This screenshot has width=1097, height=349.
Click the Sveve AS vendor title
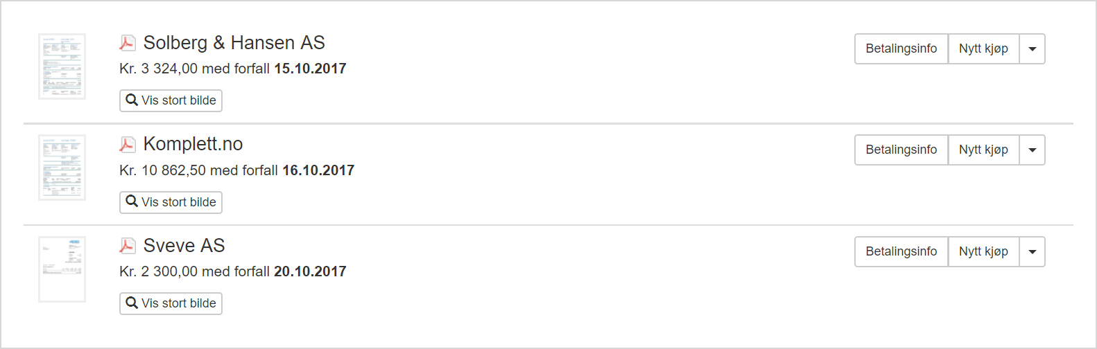[x=184, y=246]
